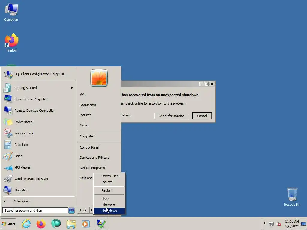Launch Firefox from the taskbar

41,223
